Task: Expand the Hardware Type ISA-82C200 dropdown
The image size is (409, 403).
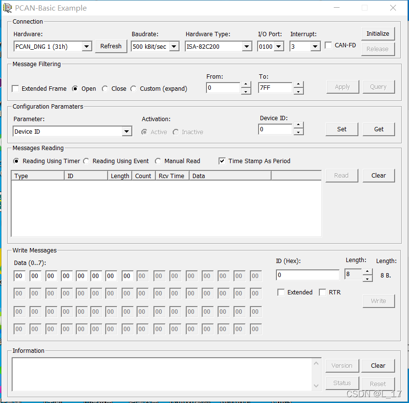Action: pyautogui.click(x=218, y=46)
